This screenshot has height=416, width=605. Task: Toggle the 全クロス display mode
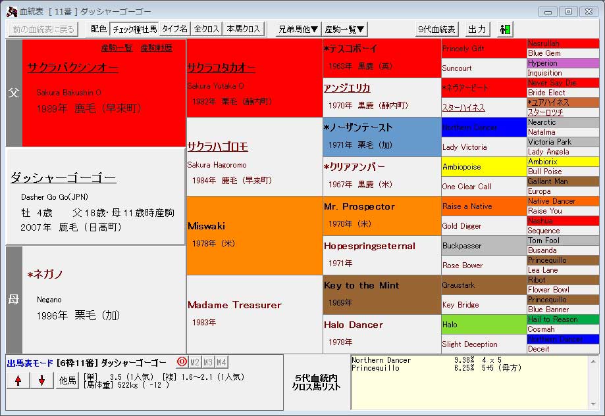pyautogui.click(x=206, y=30)
